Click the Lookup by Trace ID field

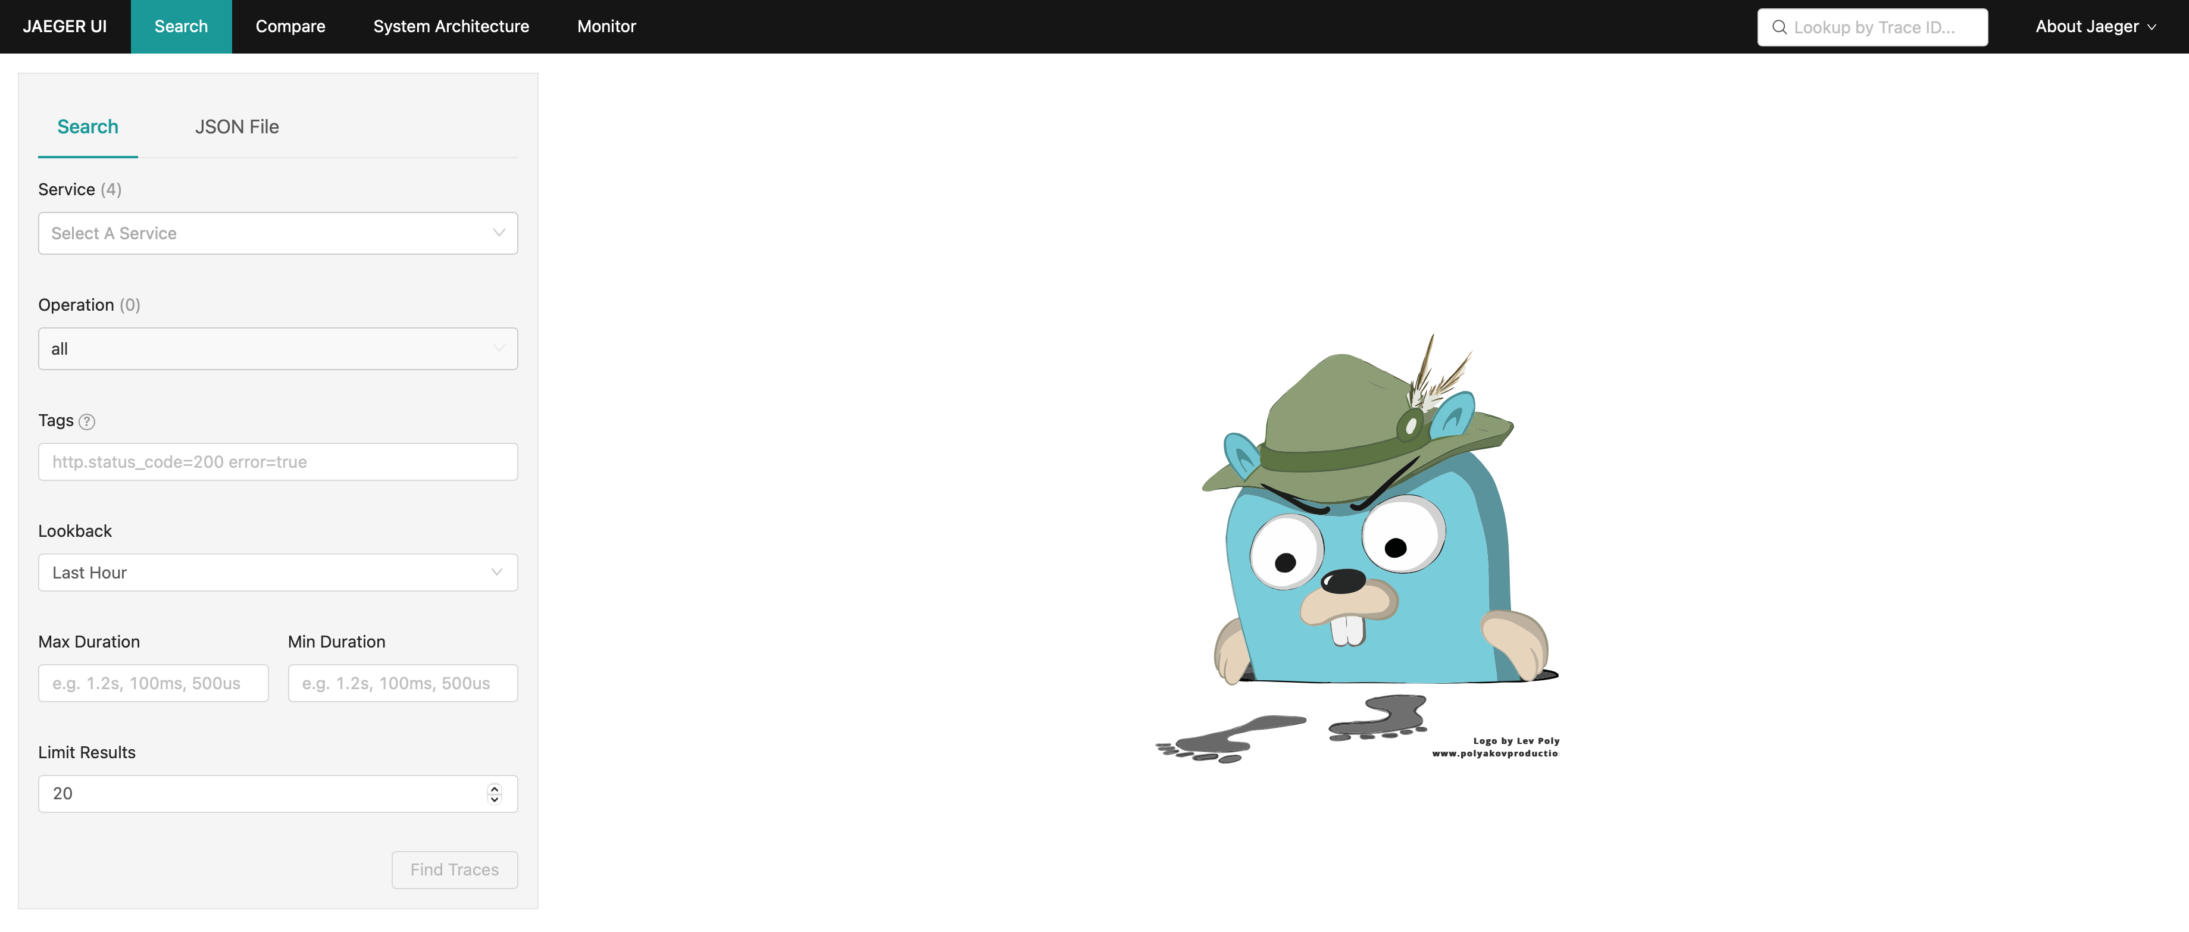pos(1873,27)
